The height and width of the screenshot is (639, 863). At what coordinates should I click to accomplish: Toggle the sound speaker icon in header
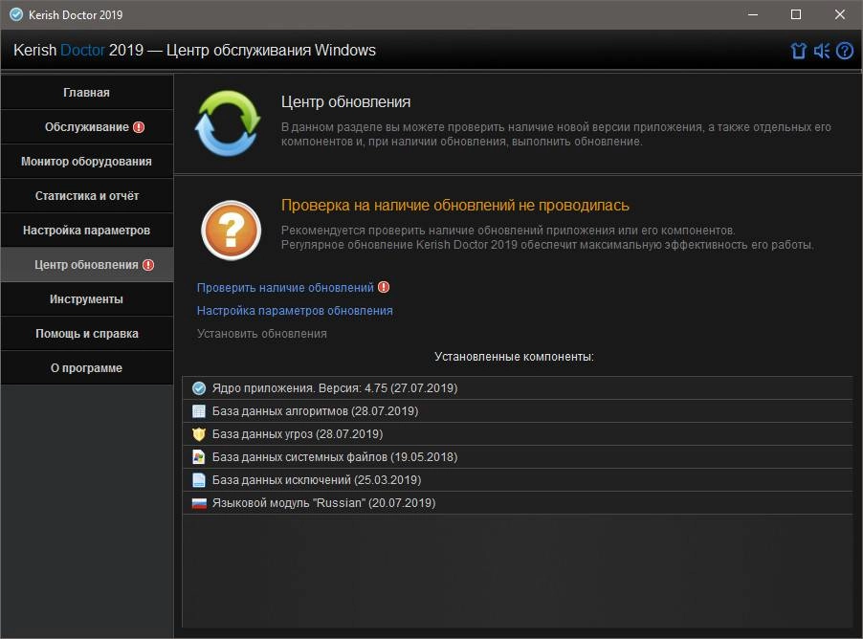click(x=822, y=51)
